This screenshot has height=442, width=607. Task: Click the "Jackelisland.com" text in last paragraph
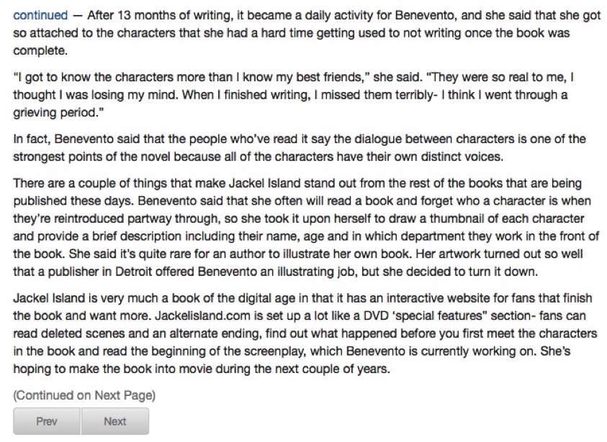202,316
